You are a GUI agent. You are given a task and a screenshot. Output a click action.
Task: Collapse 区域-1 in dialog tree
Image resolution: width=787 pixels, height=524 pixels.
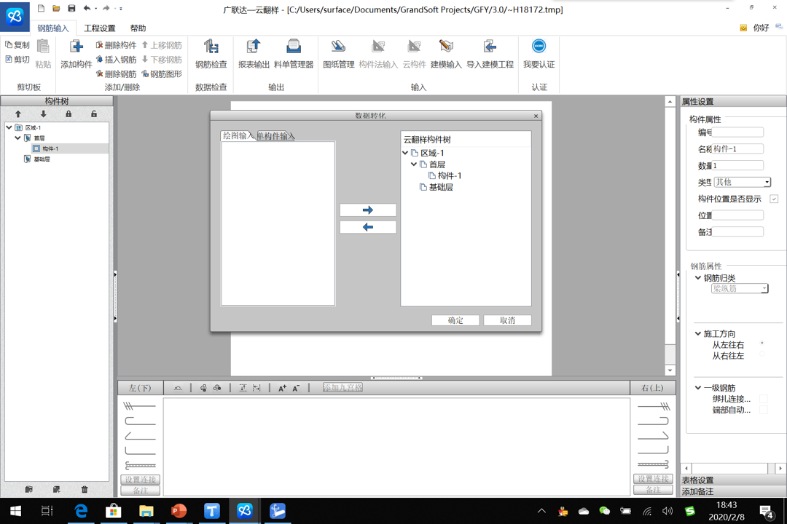[x=405, y=153]
